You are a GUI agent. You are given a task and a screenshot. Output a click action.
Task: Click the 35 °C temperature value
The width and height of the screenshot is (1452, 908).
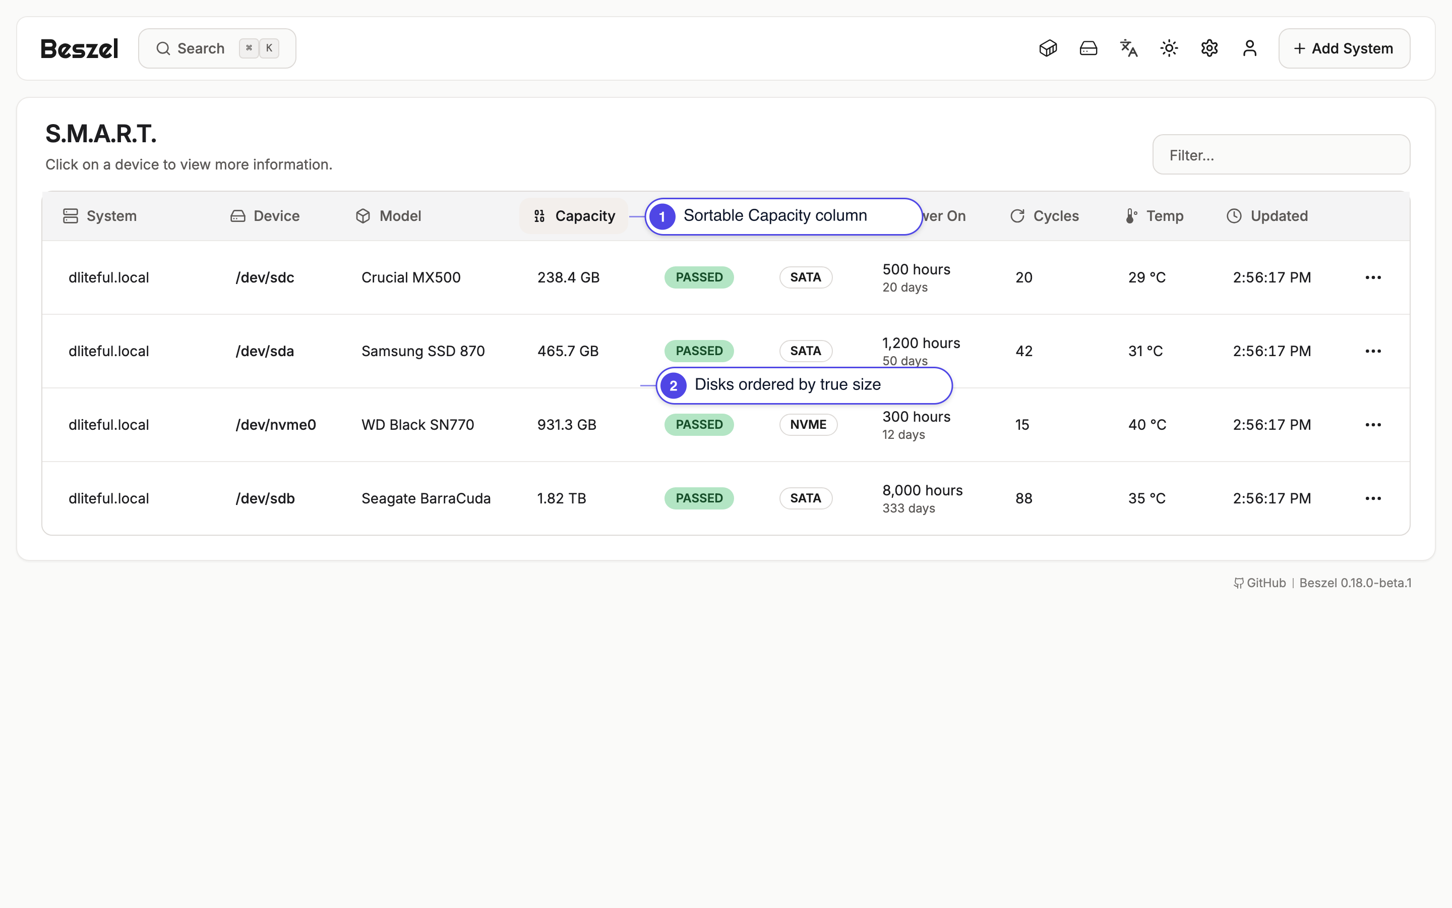[x=1146, y=498]
